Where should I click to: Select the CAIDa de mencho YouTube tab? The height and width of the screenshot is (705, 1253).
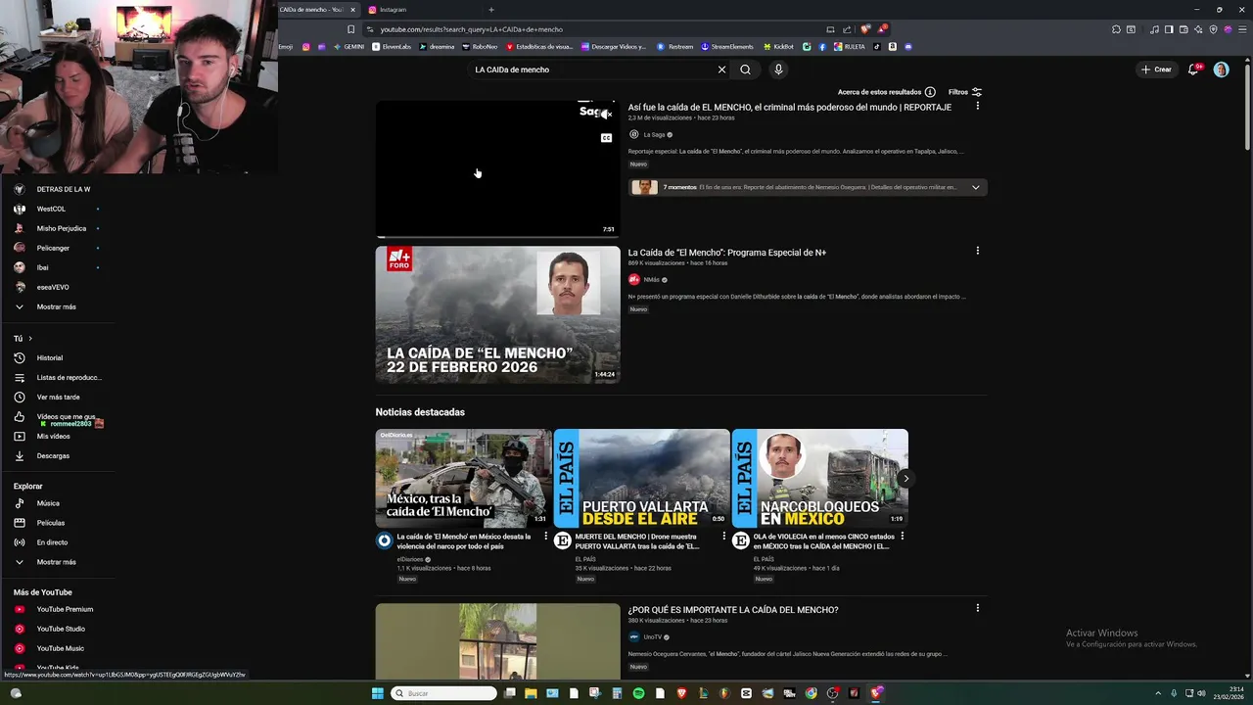(318, 10)
